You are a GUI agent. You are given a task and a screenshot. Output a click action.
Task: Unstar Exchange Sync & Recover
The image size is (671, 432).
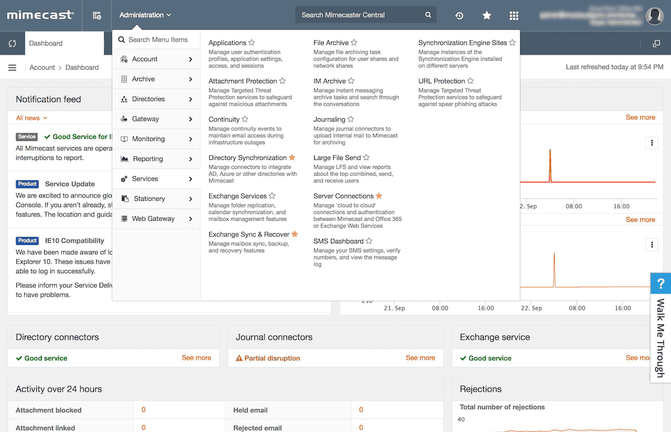tap(295, 234)
